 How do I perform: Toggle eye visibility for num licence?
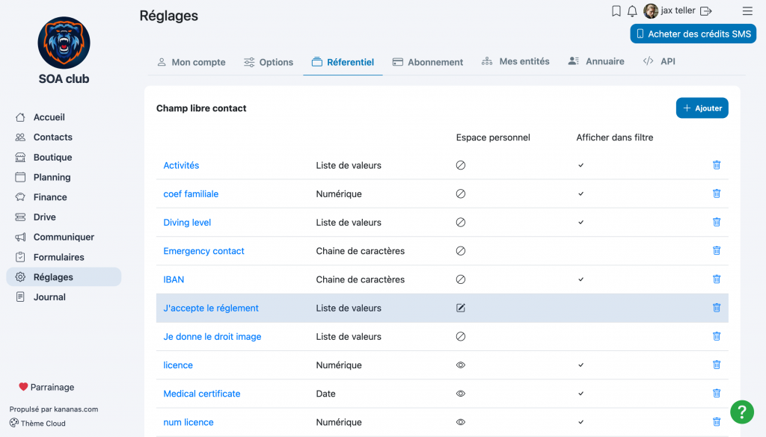pyautogui.click(x=461, y=422)
